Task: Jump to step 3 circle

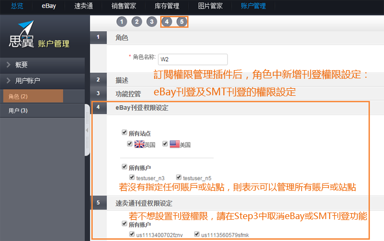Action: (151, 22)
